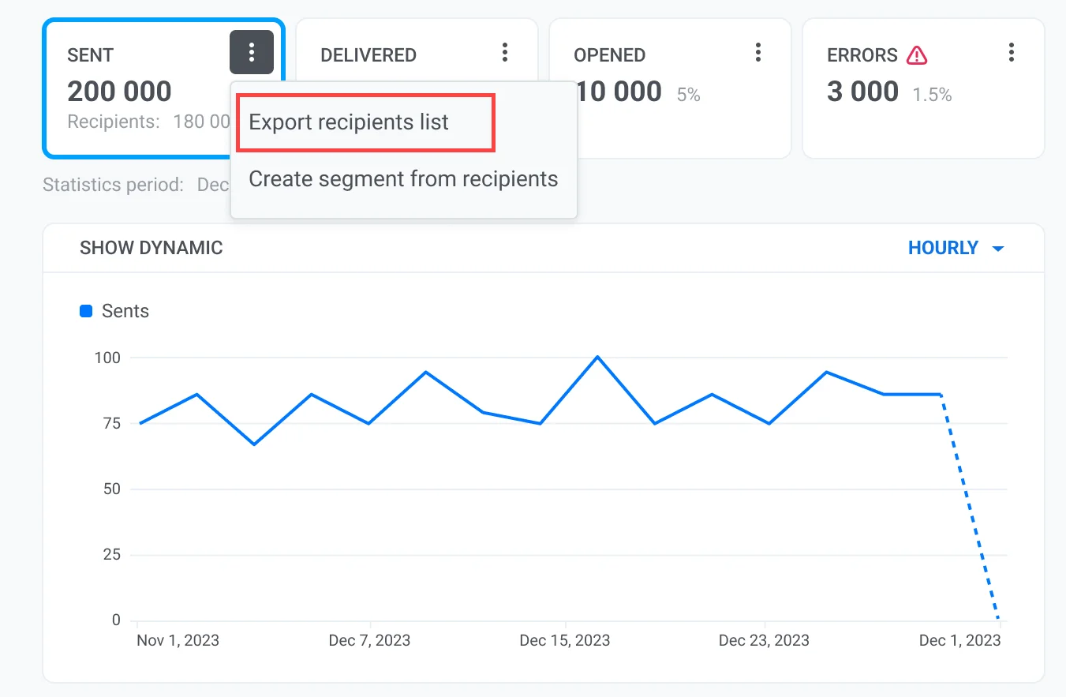Open the ERRORS card options menu
The width and height of the screenshot is (1066, 697).
[x=1012, y=53]
